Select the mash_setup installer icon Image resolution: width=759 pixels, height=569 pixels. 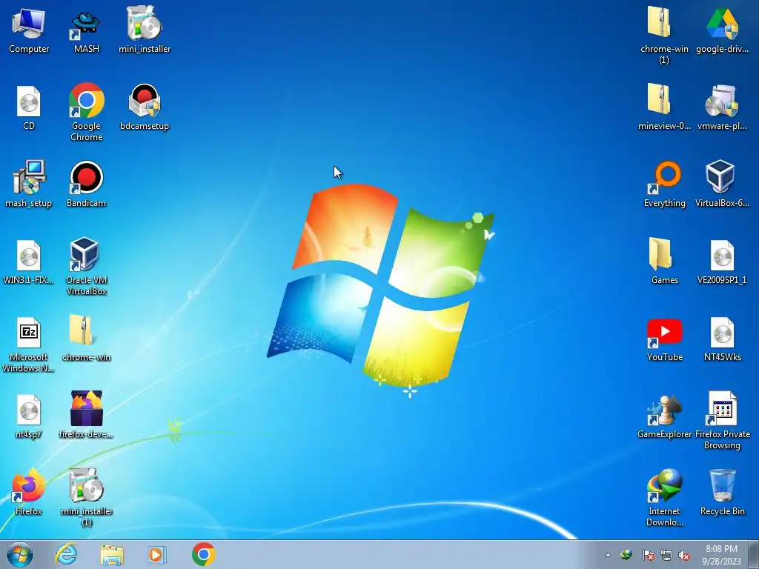pyautogui.click(x=29, y=184)
